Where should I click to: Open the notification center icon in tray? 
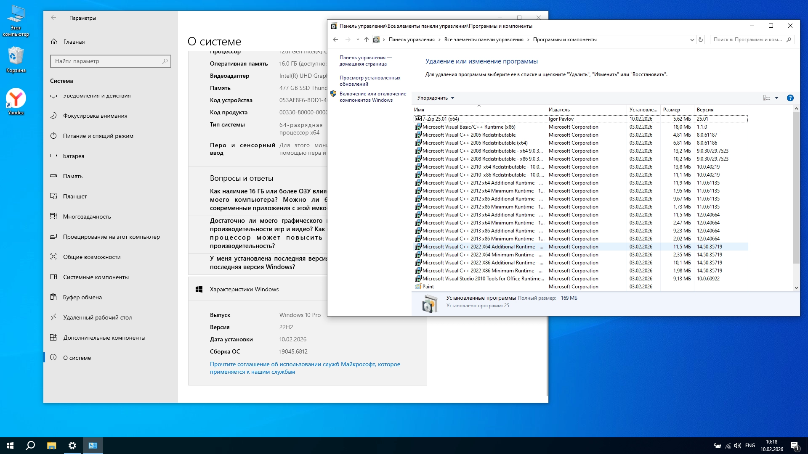[794, 446]
